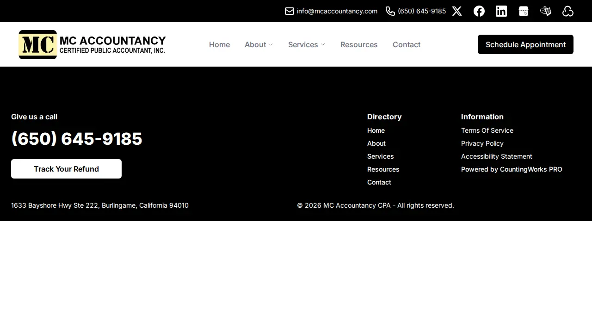Open Accessibility Statement link
This screenshot has height=333, width=592.
point(497,156)
